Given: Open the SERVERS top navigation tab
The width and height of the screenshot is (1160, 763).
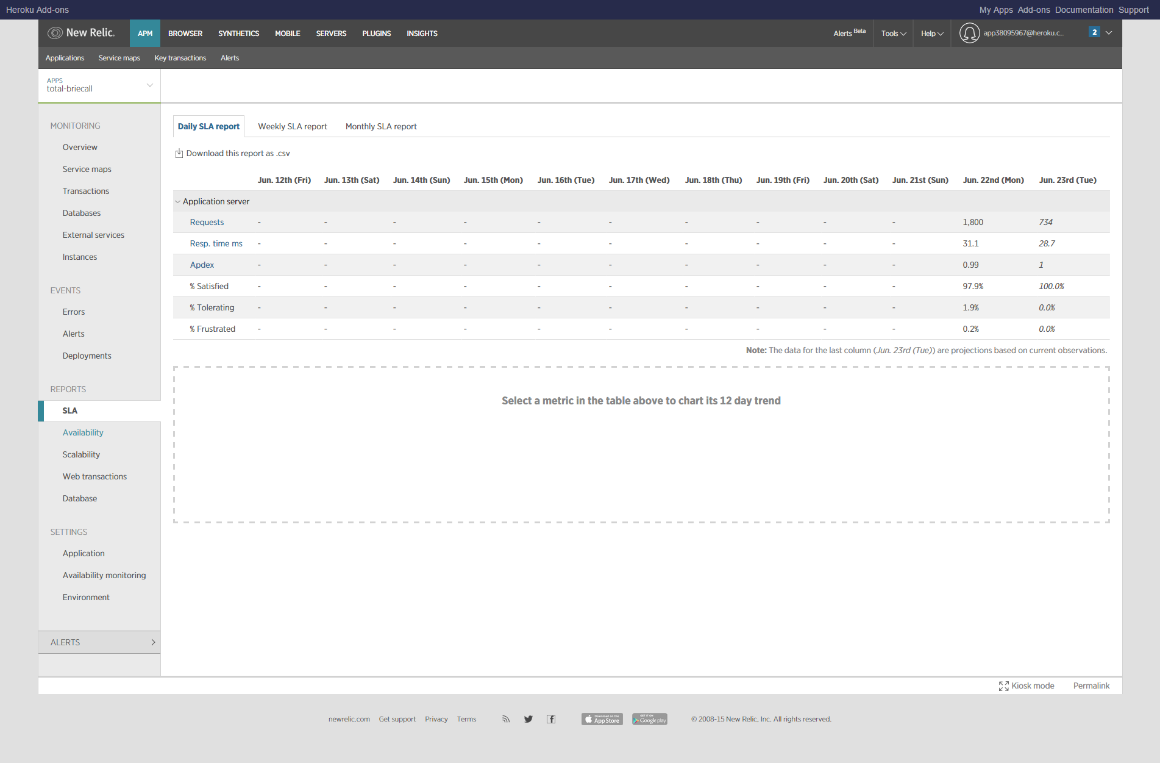Looking at the screenshot, I should pyautogui.click(x=331, y=34).
